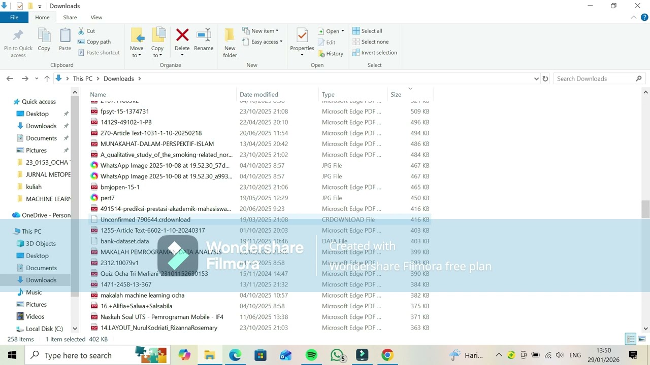650x365 pixels.
Task: Sort files by Date modified column
Action: 278,94
